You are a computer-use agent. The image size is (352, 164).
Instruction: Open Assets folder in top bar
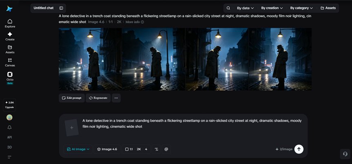328,8
